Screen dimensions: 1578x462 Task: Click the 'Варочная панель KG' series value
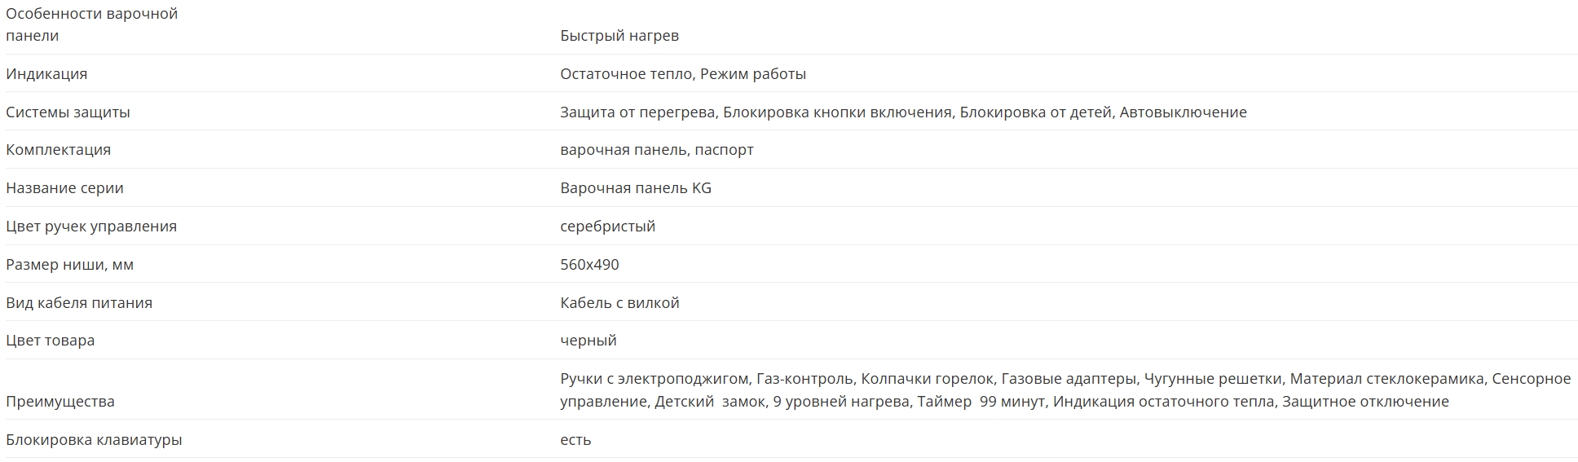(636, 188)
